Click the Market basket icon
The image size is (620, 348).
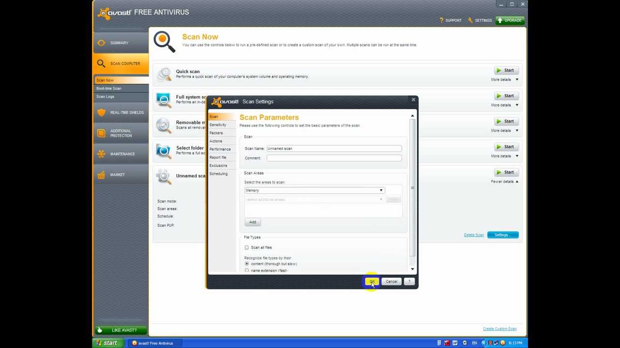point(101,174)
